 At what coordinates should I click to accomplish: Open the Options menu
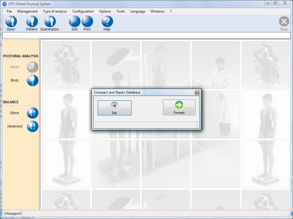pos(105,11)
